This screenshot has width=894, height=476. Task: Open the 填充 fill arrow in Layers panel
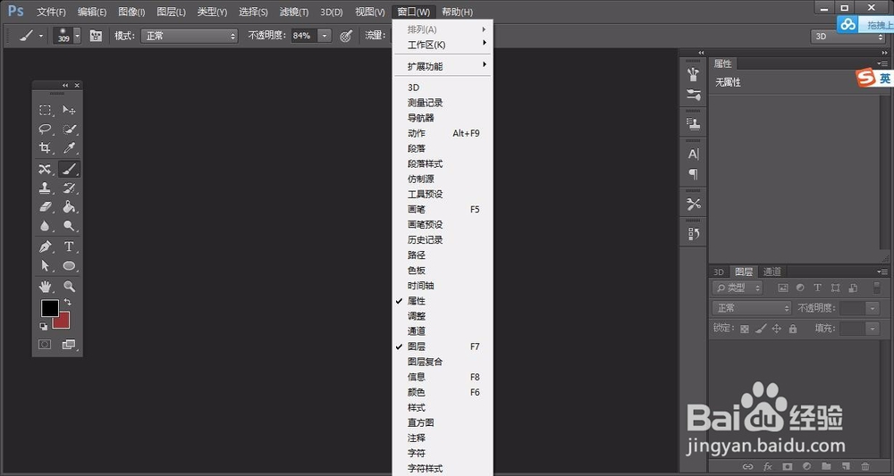click(873, 329)
